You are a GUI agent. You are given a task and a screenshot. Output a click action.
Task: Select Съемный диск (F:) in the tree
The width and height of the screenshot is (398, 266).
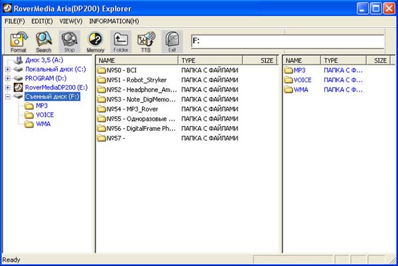pos(52,97)
